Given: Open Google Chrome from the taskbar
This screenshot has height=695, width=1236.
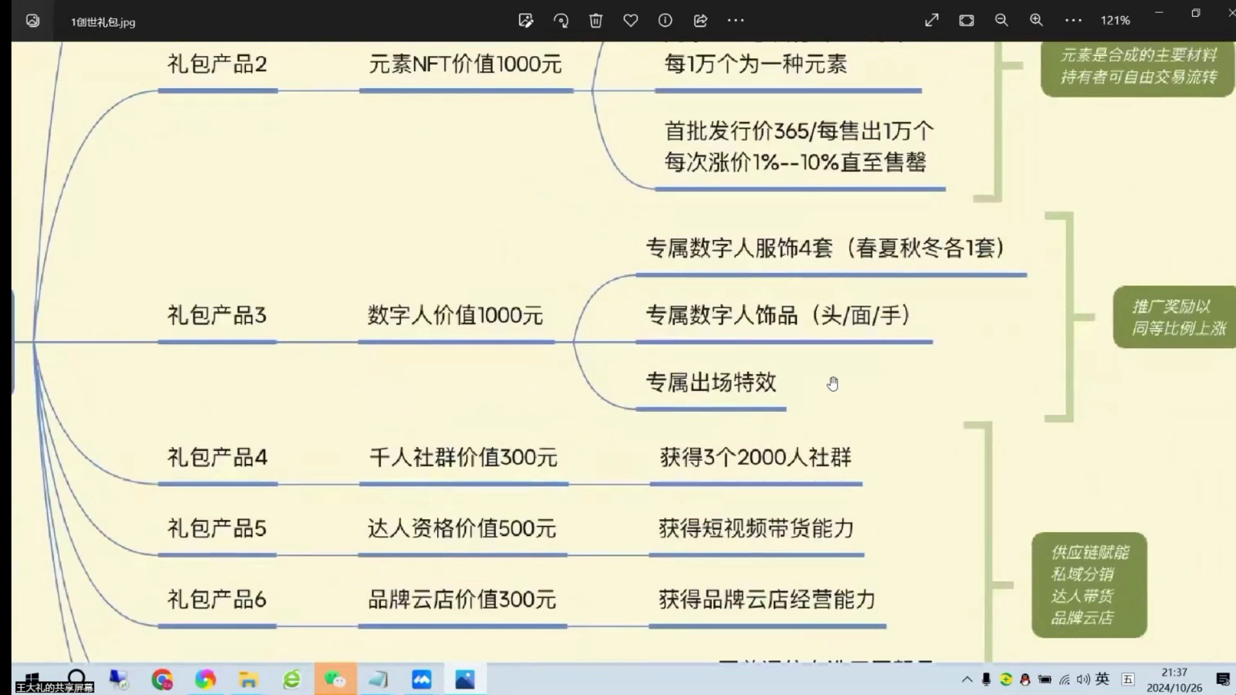Looking at the screenshot, I should point(162,680).
